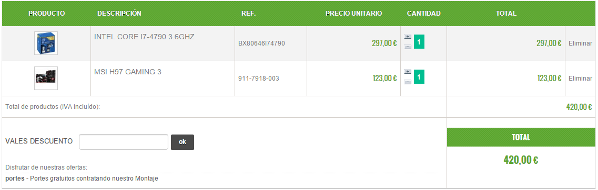Screen dimensions: 598x190
Task: Select the portes free shipping offer
Action: tap(82, 178)
